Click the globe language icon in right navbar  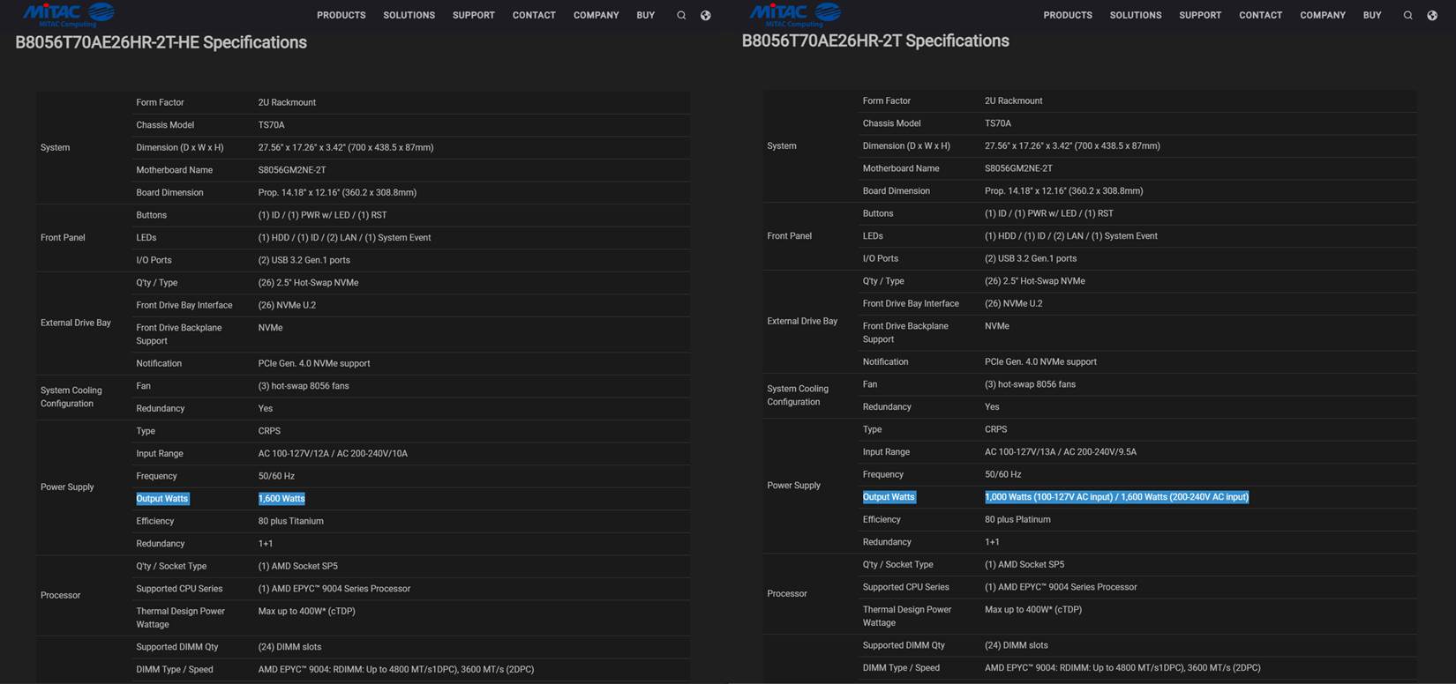point(1431,15)
